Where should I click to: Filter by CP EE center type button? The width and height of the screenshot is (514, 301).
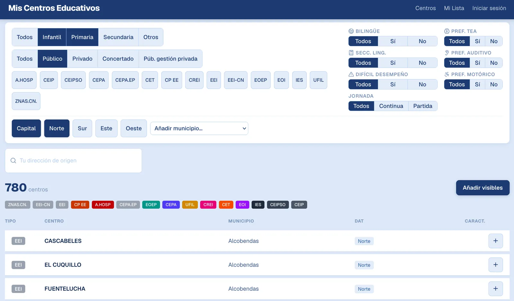pyautogui.click(x=172, y=80)
